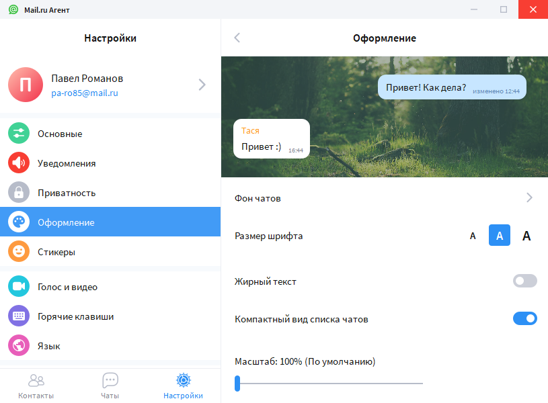The width and height of the screenshot is (548, 403).
Task: Click the red speaker icon for Уведомления
Action: point(19,163)
